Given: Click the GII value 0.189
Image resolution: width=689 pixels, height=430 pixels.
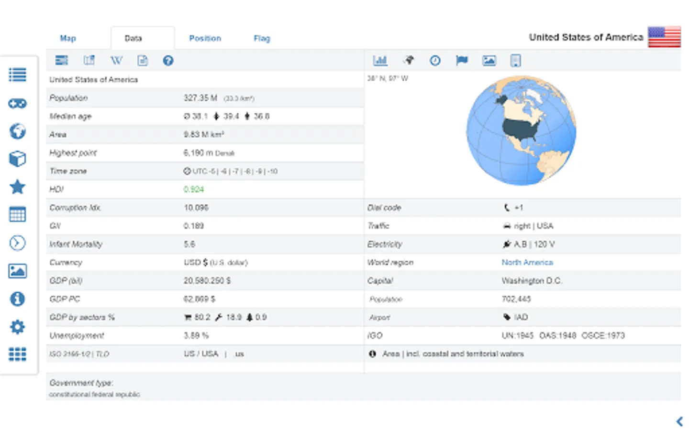Looking at the screenshot, I should pos(194,226).
